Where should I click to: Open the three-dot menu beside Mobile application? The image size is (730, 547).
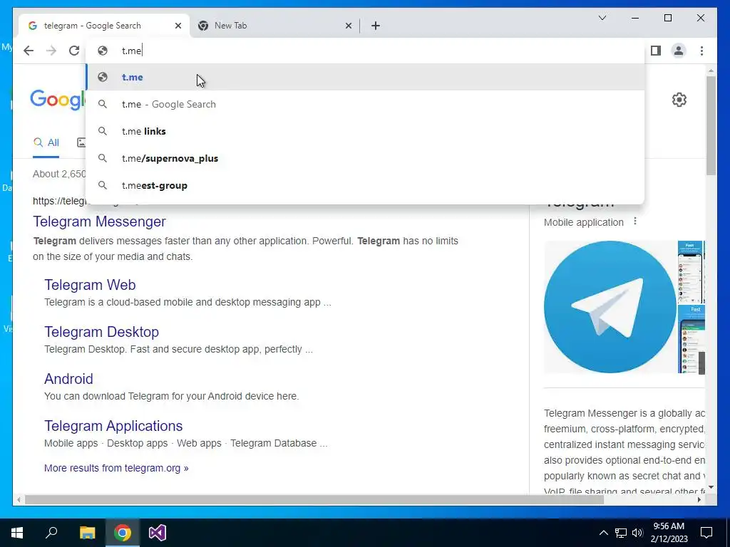(635, 222)
